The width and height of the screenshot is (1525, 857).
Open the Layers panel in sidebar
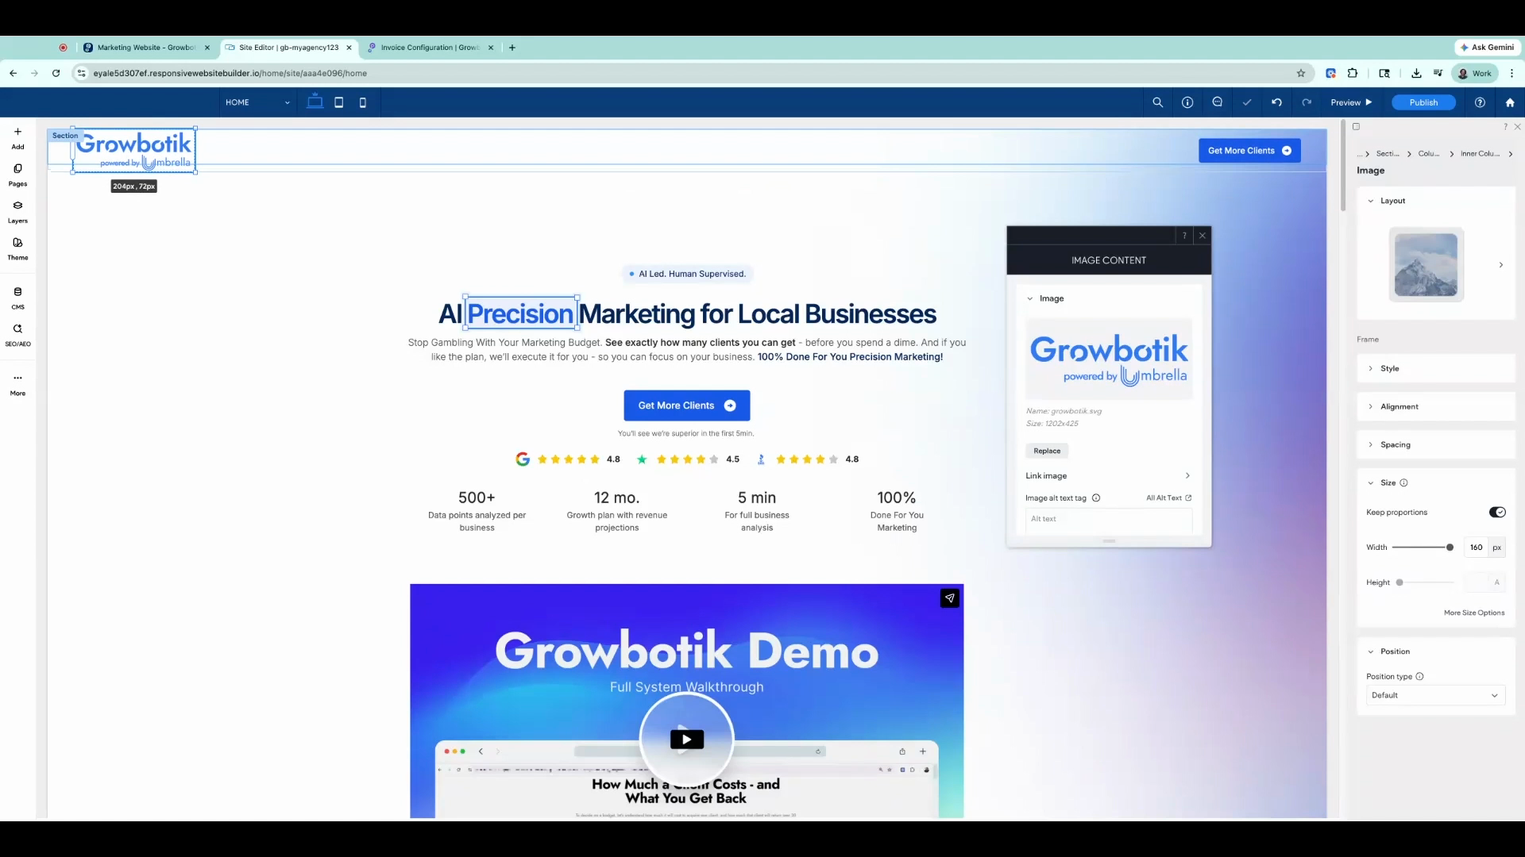(17, 212)
